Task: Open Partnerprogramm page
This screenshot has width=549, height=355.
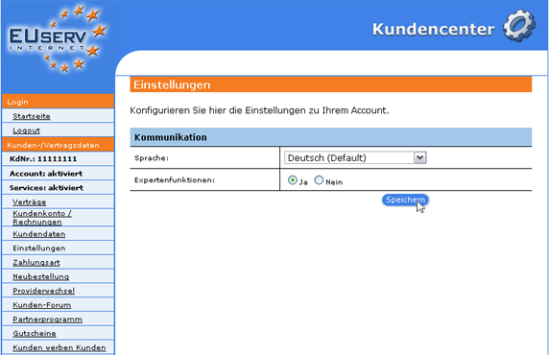Action: tap(47, 319)
